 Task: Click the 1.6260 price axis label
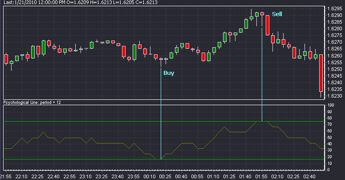[335, 56]
